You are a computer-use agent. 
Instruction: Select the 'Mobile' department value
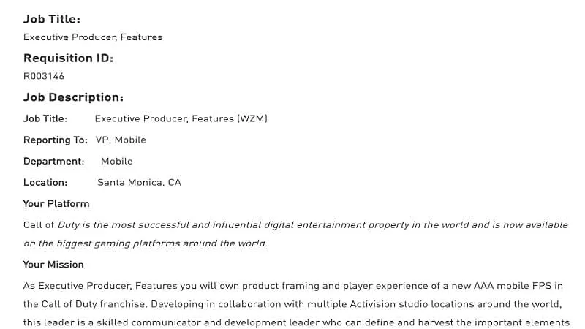coord(117,161)
